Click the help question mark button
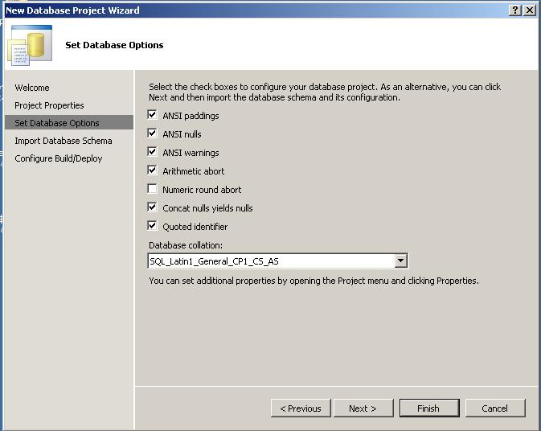The image size is (541, 431). point(515,10)
